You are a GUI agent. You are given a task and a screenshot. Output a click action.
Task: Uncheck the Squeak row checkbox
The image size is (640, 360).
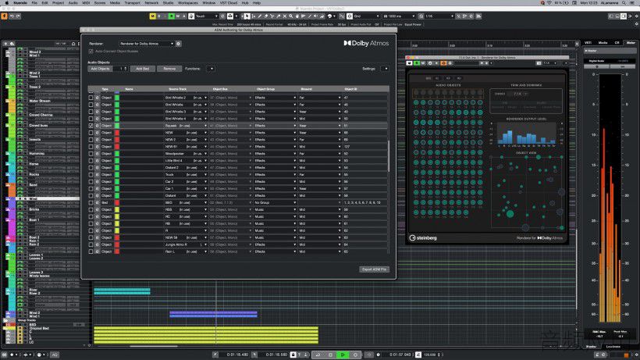pyautogui.click(x=91, y=126)
